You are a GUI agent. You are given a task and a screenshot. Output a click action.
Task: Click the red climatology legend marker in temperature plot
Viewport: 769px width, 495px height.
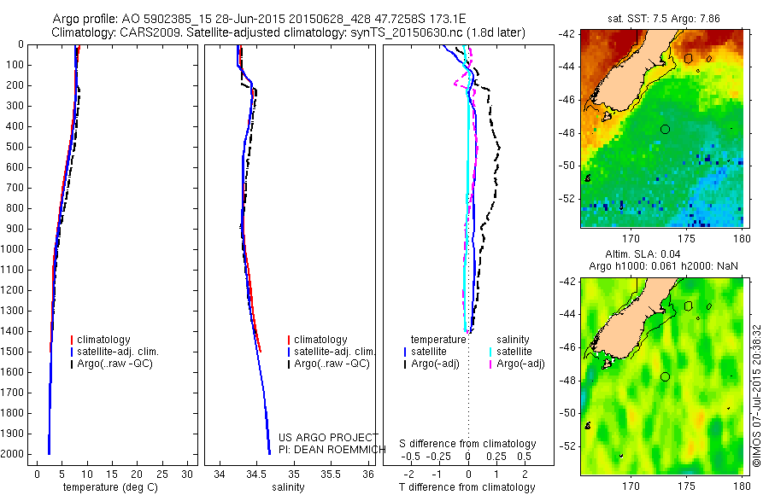pyautogui.click(x=72, y=340)
